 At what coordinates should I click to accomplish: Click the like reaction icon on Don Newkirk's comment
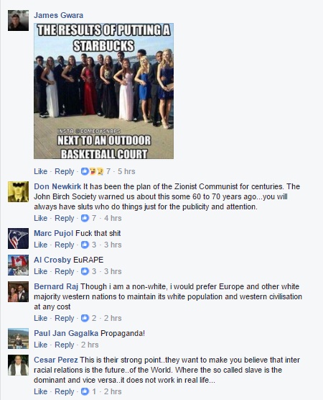coord(85,218)
